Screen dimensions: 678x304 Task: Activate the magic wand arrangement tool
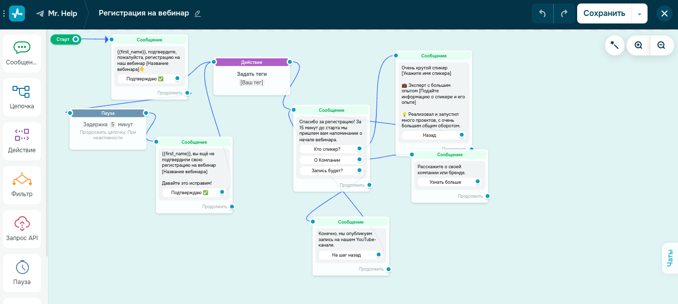tap(615, 45)
